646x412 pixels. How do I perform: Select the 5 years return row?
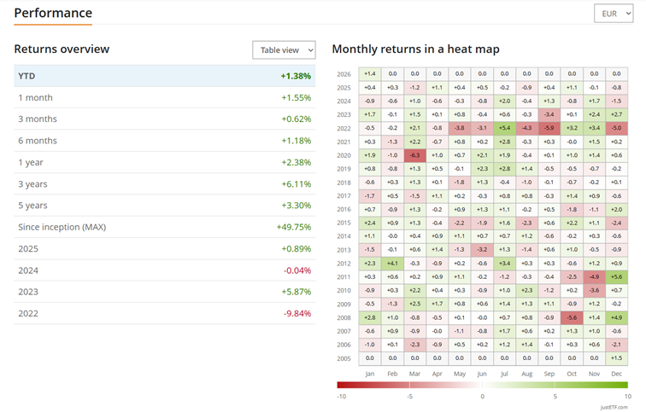(164, 206)
